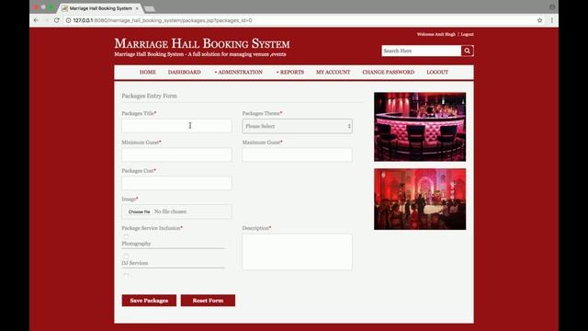The height and width of the screenshot is (331, 588).
Task: Click the Choose file button
Action: pos(139,211)
